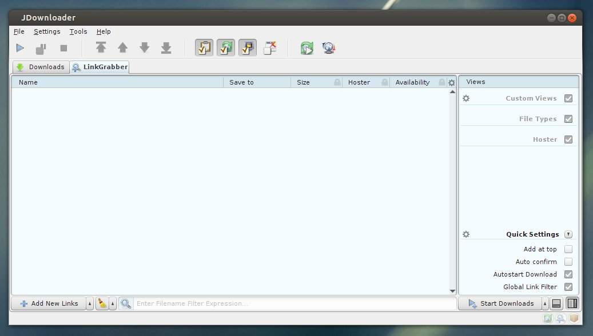Image resolution: width=593 pixels, height=336 pixels.
Task: Click the magnifier search icon
Action: (126, 303)
